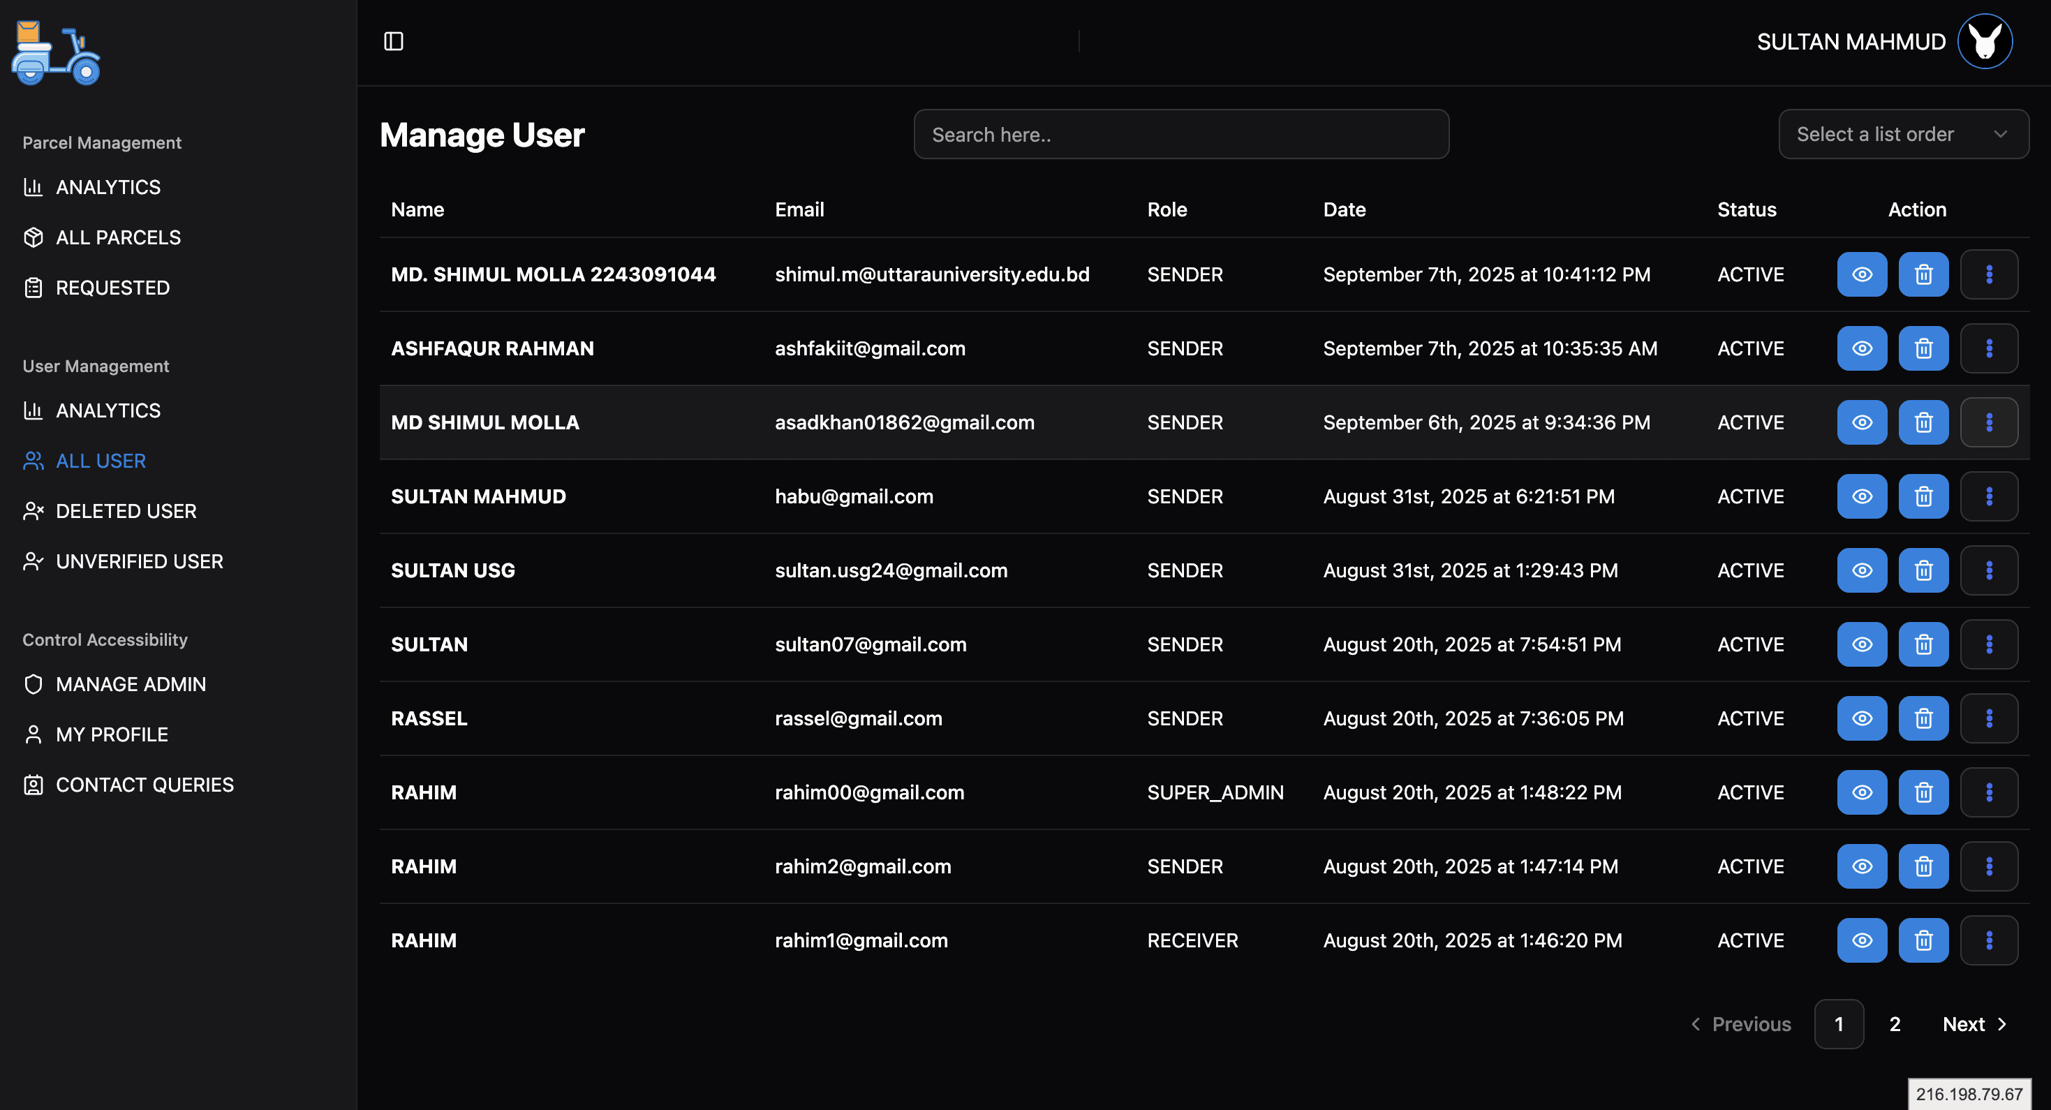Screen dimensions: 2051x1110
Task: Delete the habu@gmail.com user
Action: [x=1923, y=496]
